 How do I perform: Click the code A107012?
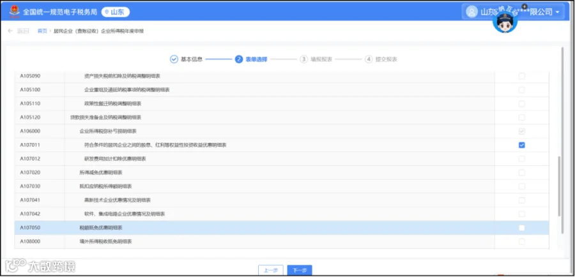pos(30,159)
